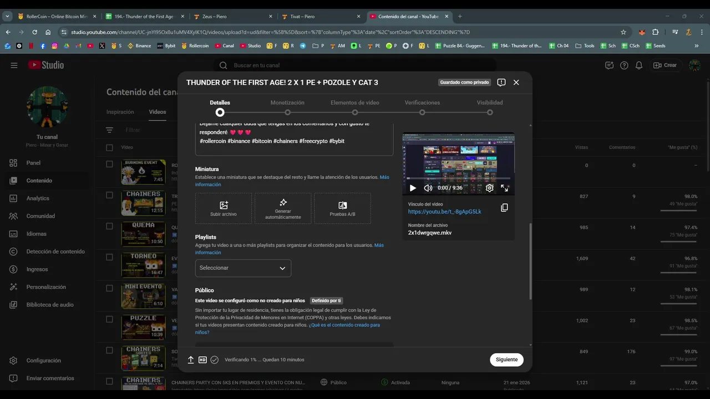Screen dimensions: 710x399
Task: Go to Elementos de video step
Action: [x=355, y=107]
